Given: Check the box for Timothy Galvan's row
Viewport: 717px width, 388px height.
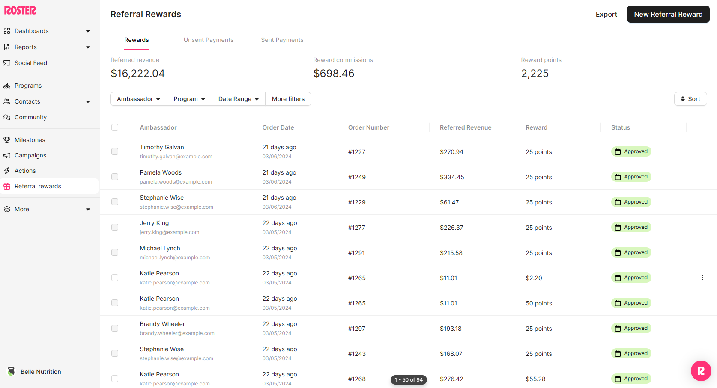Looking at the screenshot, I should (115, 151).
